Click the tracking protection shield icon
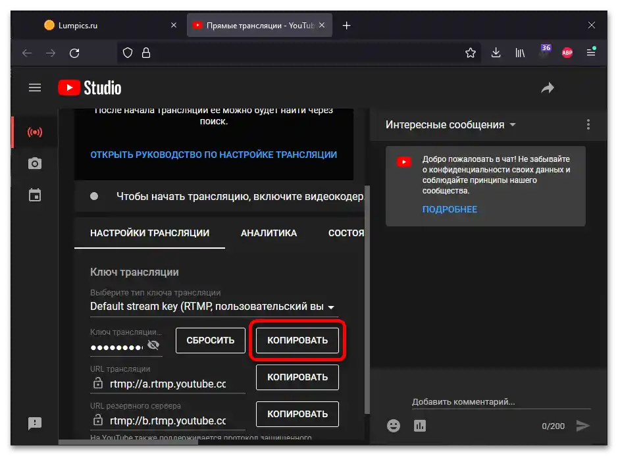 pyautogui.click(x=128, y=53)
